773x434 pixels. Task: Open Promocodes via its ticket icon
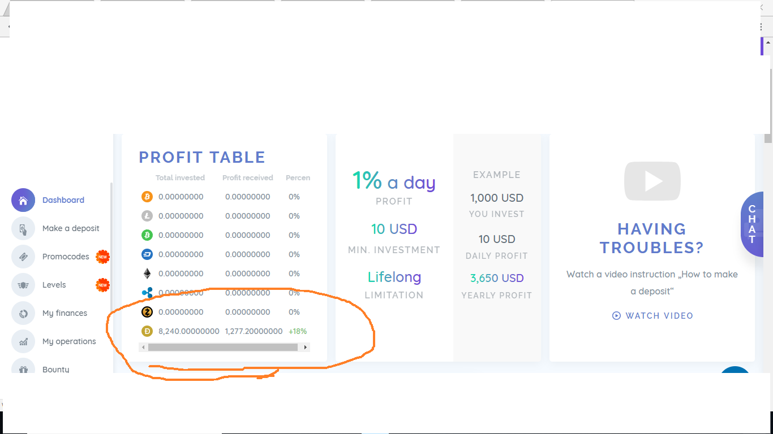coord(23,257)
